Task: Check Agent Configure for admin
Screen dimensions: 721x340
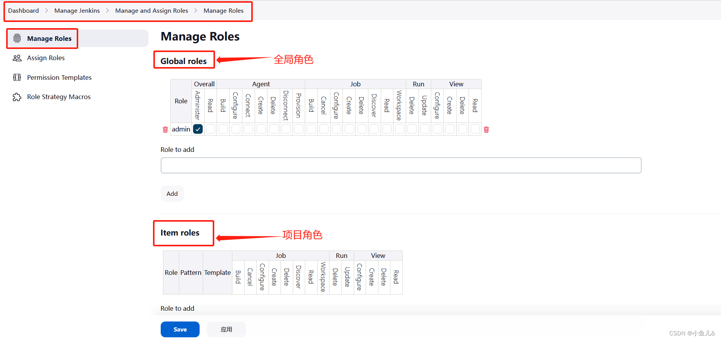Action: click(x=236, y=129)
